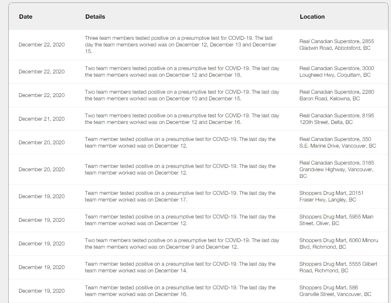This screenshot has height=303, width=391.
Task: Click the 5555 Gilbert Road, Richmond location
Action: point(338,267)
